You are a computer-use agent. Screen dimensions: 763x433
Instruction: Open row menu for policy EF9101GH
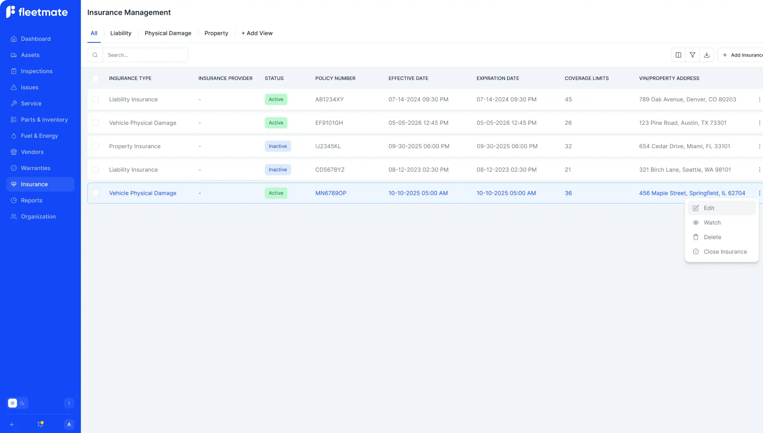pos(759,123)
